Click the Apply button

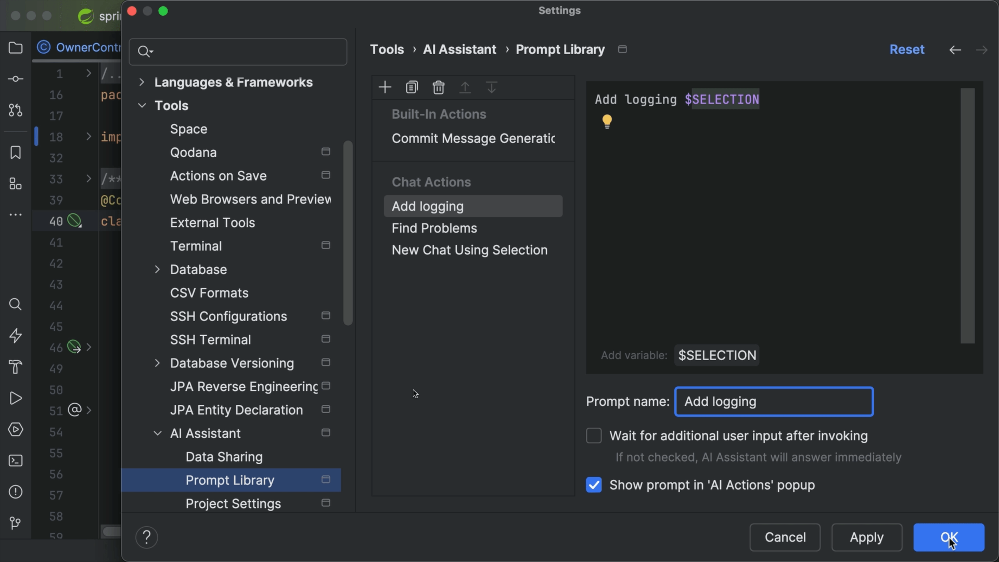(x=866, y=537)
